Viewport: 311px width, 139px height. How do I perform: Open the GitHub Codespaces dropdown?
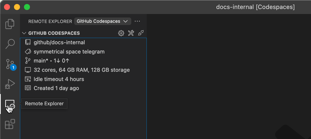[x=102, y=21]
